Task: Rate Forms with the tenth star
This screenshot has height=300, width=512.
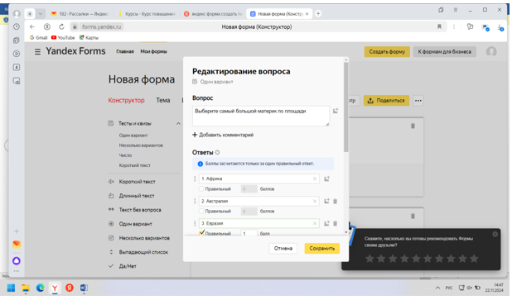Action: tap(474, 259)
